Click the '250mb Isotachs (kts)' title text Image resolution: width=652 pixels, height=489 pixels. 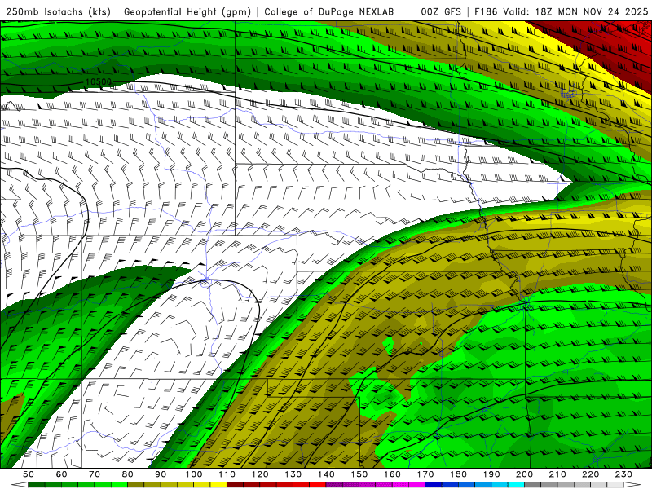pos(58,11)
